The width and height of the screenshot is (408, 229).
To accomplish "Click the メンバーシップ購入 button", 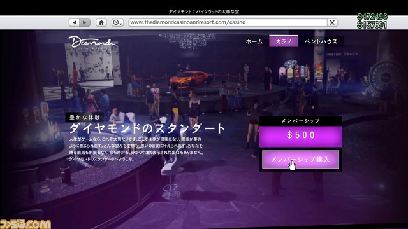I will pyautogui.click(x=300, y=160).
